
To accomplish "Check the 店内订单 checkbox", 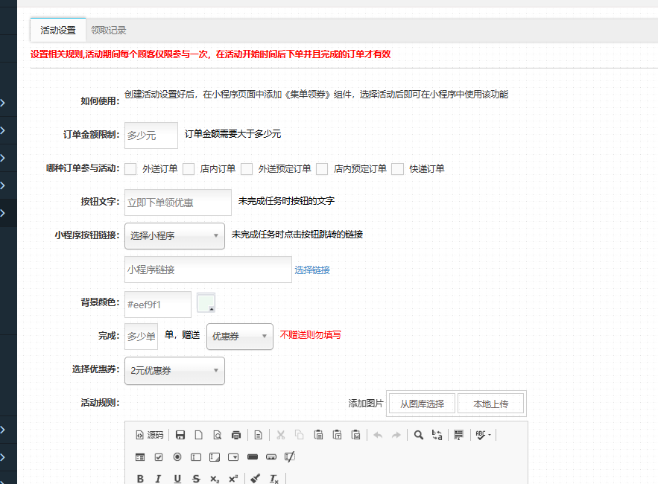I will pos(189,169).
